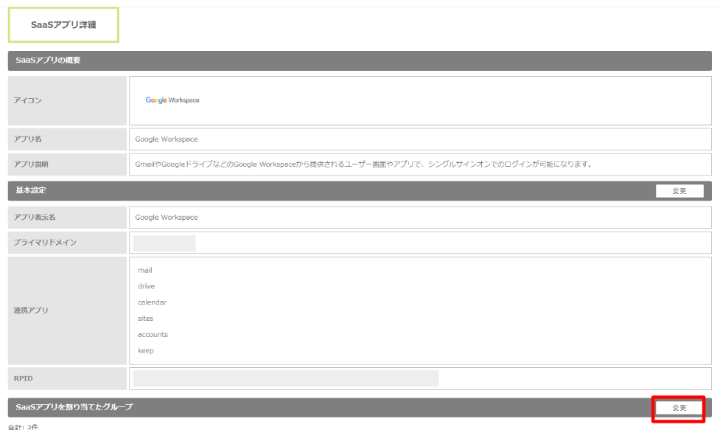Select drive in the 連携アプリ list

(146, 286)
